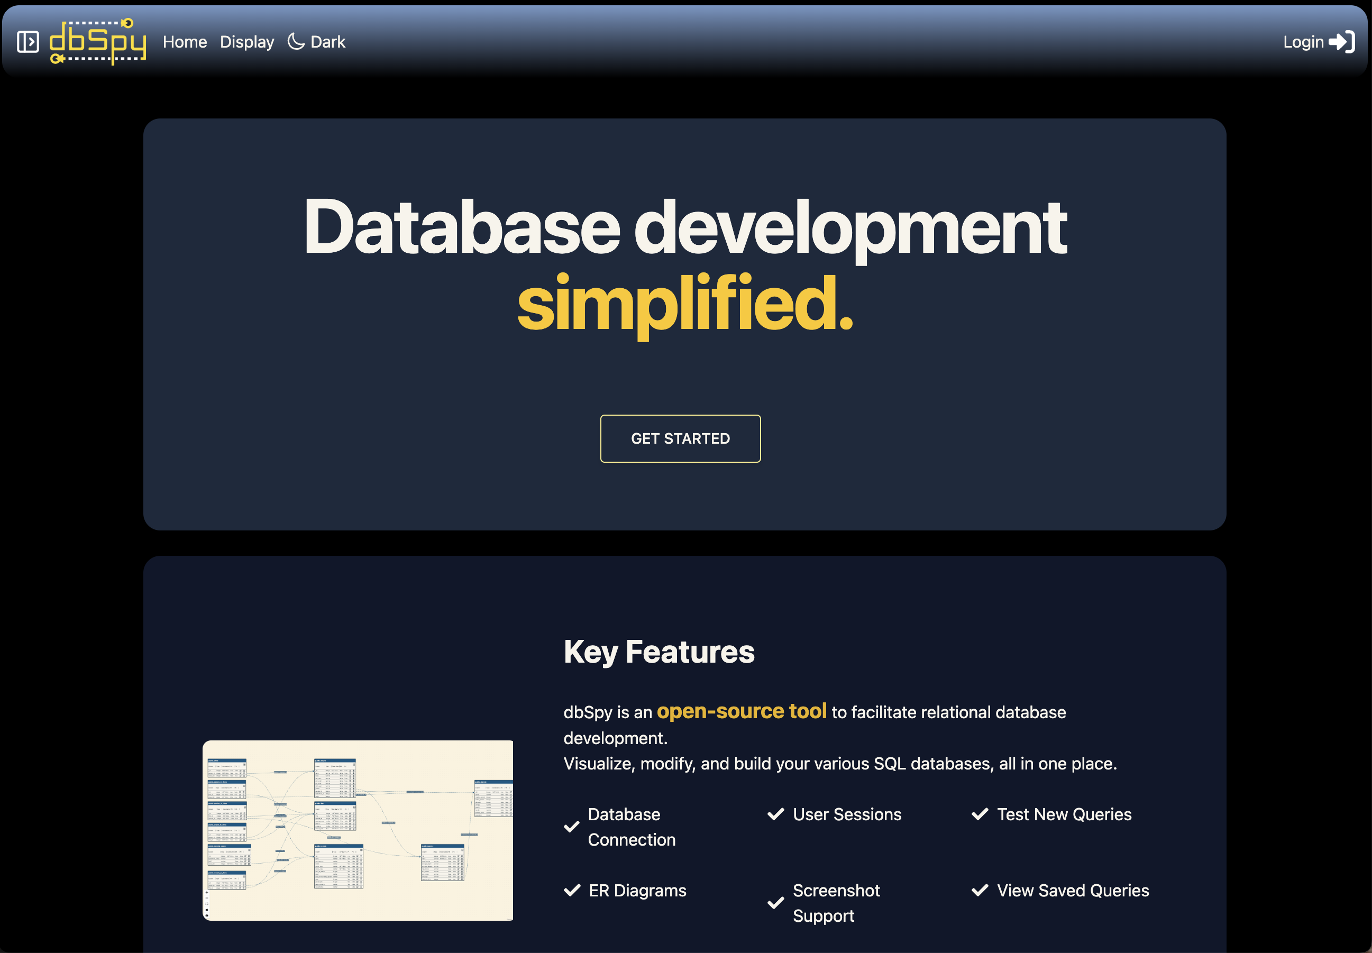
Task: Click the Key Features heading
Action: point(658,652)
